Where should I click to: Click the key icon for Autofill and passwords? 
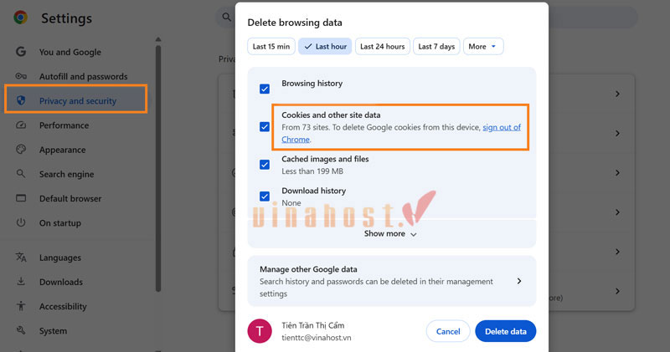(x=20, y=76)
